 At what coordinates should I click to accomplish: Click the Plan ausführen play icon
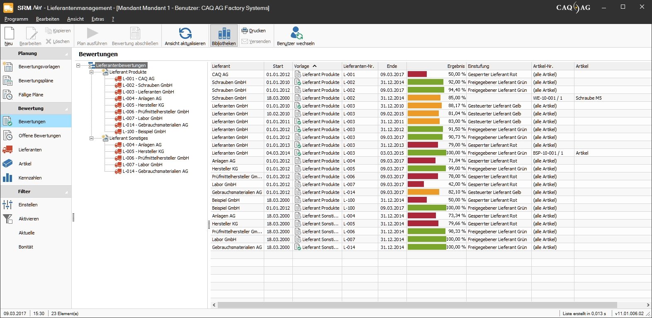pyautogui.click(x=92, y=33)
